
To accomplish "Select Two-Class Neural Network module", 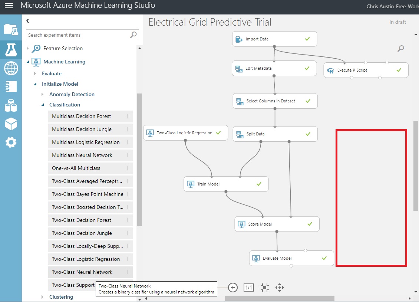I will pyautogui.click(x=90, y=272).
